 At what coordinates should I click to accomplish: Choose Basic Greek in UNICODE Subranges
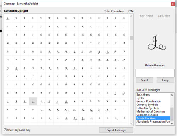(x=153, y=94)
